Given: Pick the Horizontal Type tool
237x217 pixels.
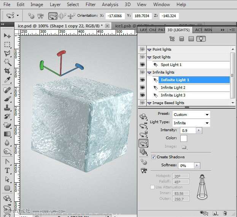Looking at the screenshot, I should [7, 170].
